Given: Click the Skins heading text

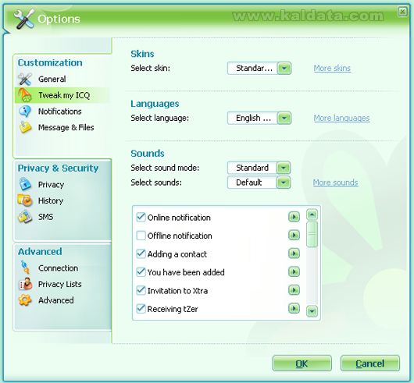Looking at the screenshot, I should point(142,54).
